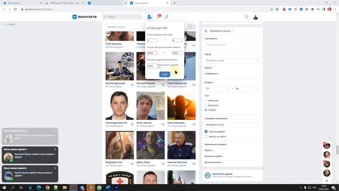
Task: Add Игорь Тарасов as friend icon
Action: click(x=163, y=124)
